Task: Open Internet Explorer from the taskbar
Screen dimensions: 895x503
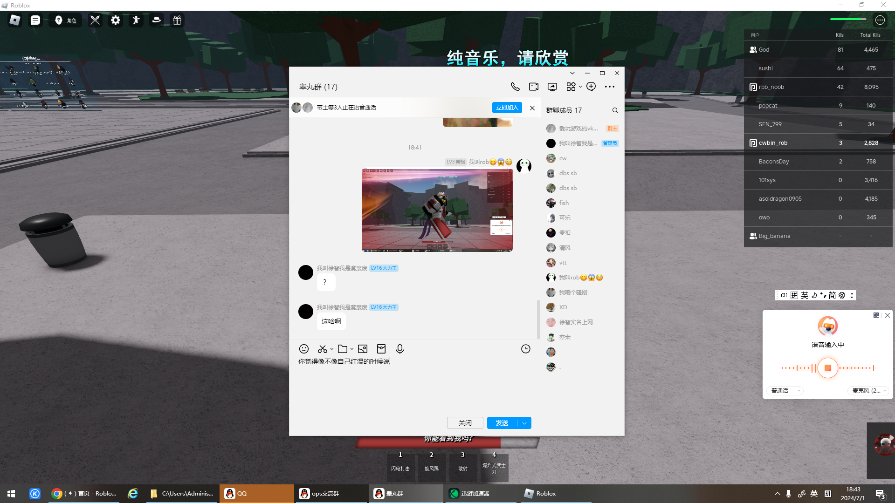Action: 133,494
